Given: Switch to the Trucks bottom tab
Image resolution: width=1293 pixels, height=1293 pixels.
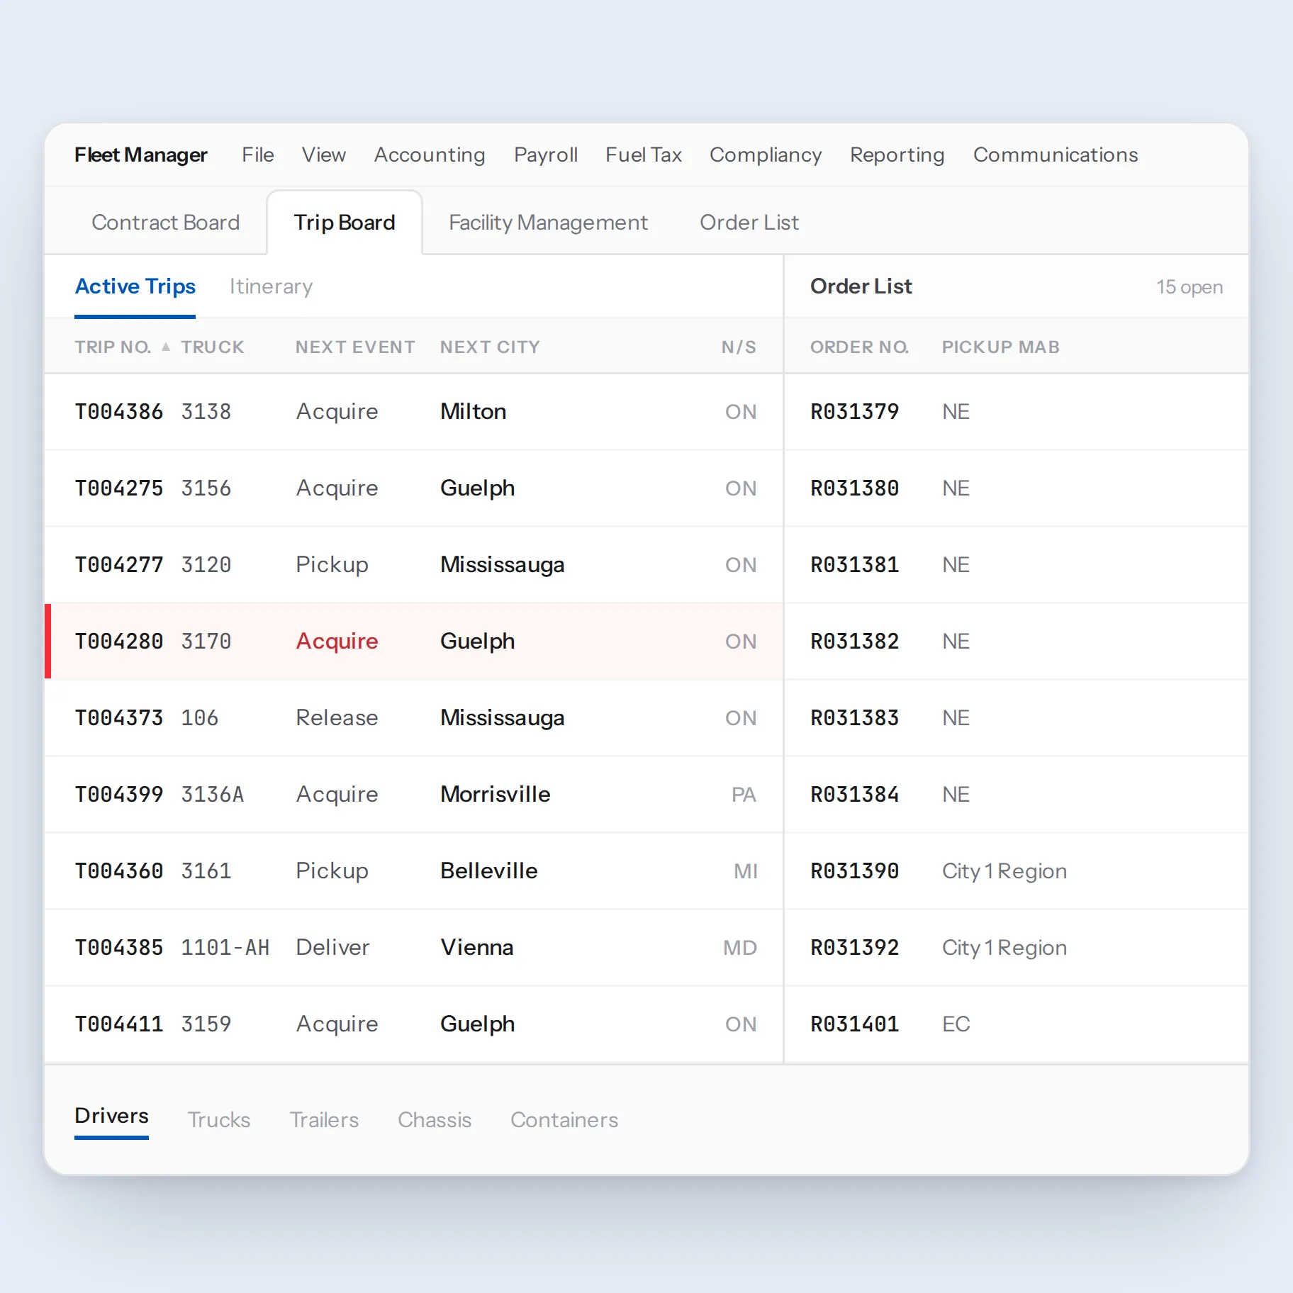Looking at the screenshot, I should click(x=219, y=1120).
